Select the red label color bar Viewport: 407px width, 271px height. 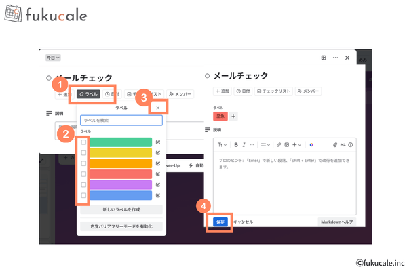point(120,173)
